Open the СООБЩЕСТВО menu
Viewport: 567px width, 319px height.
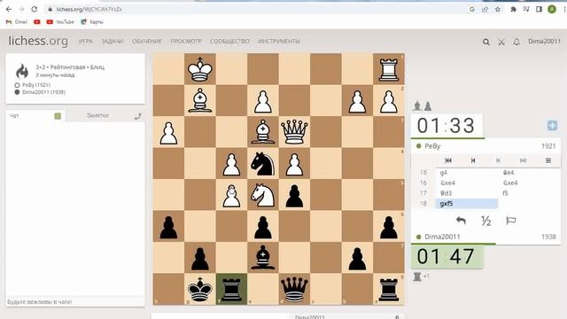tap(229, 42)
